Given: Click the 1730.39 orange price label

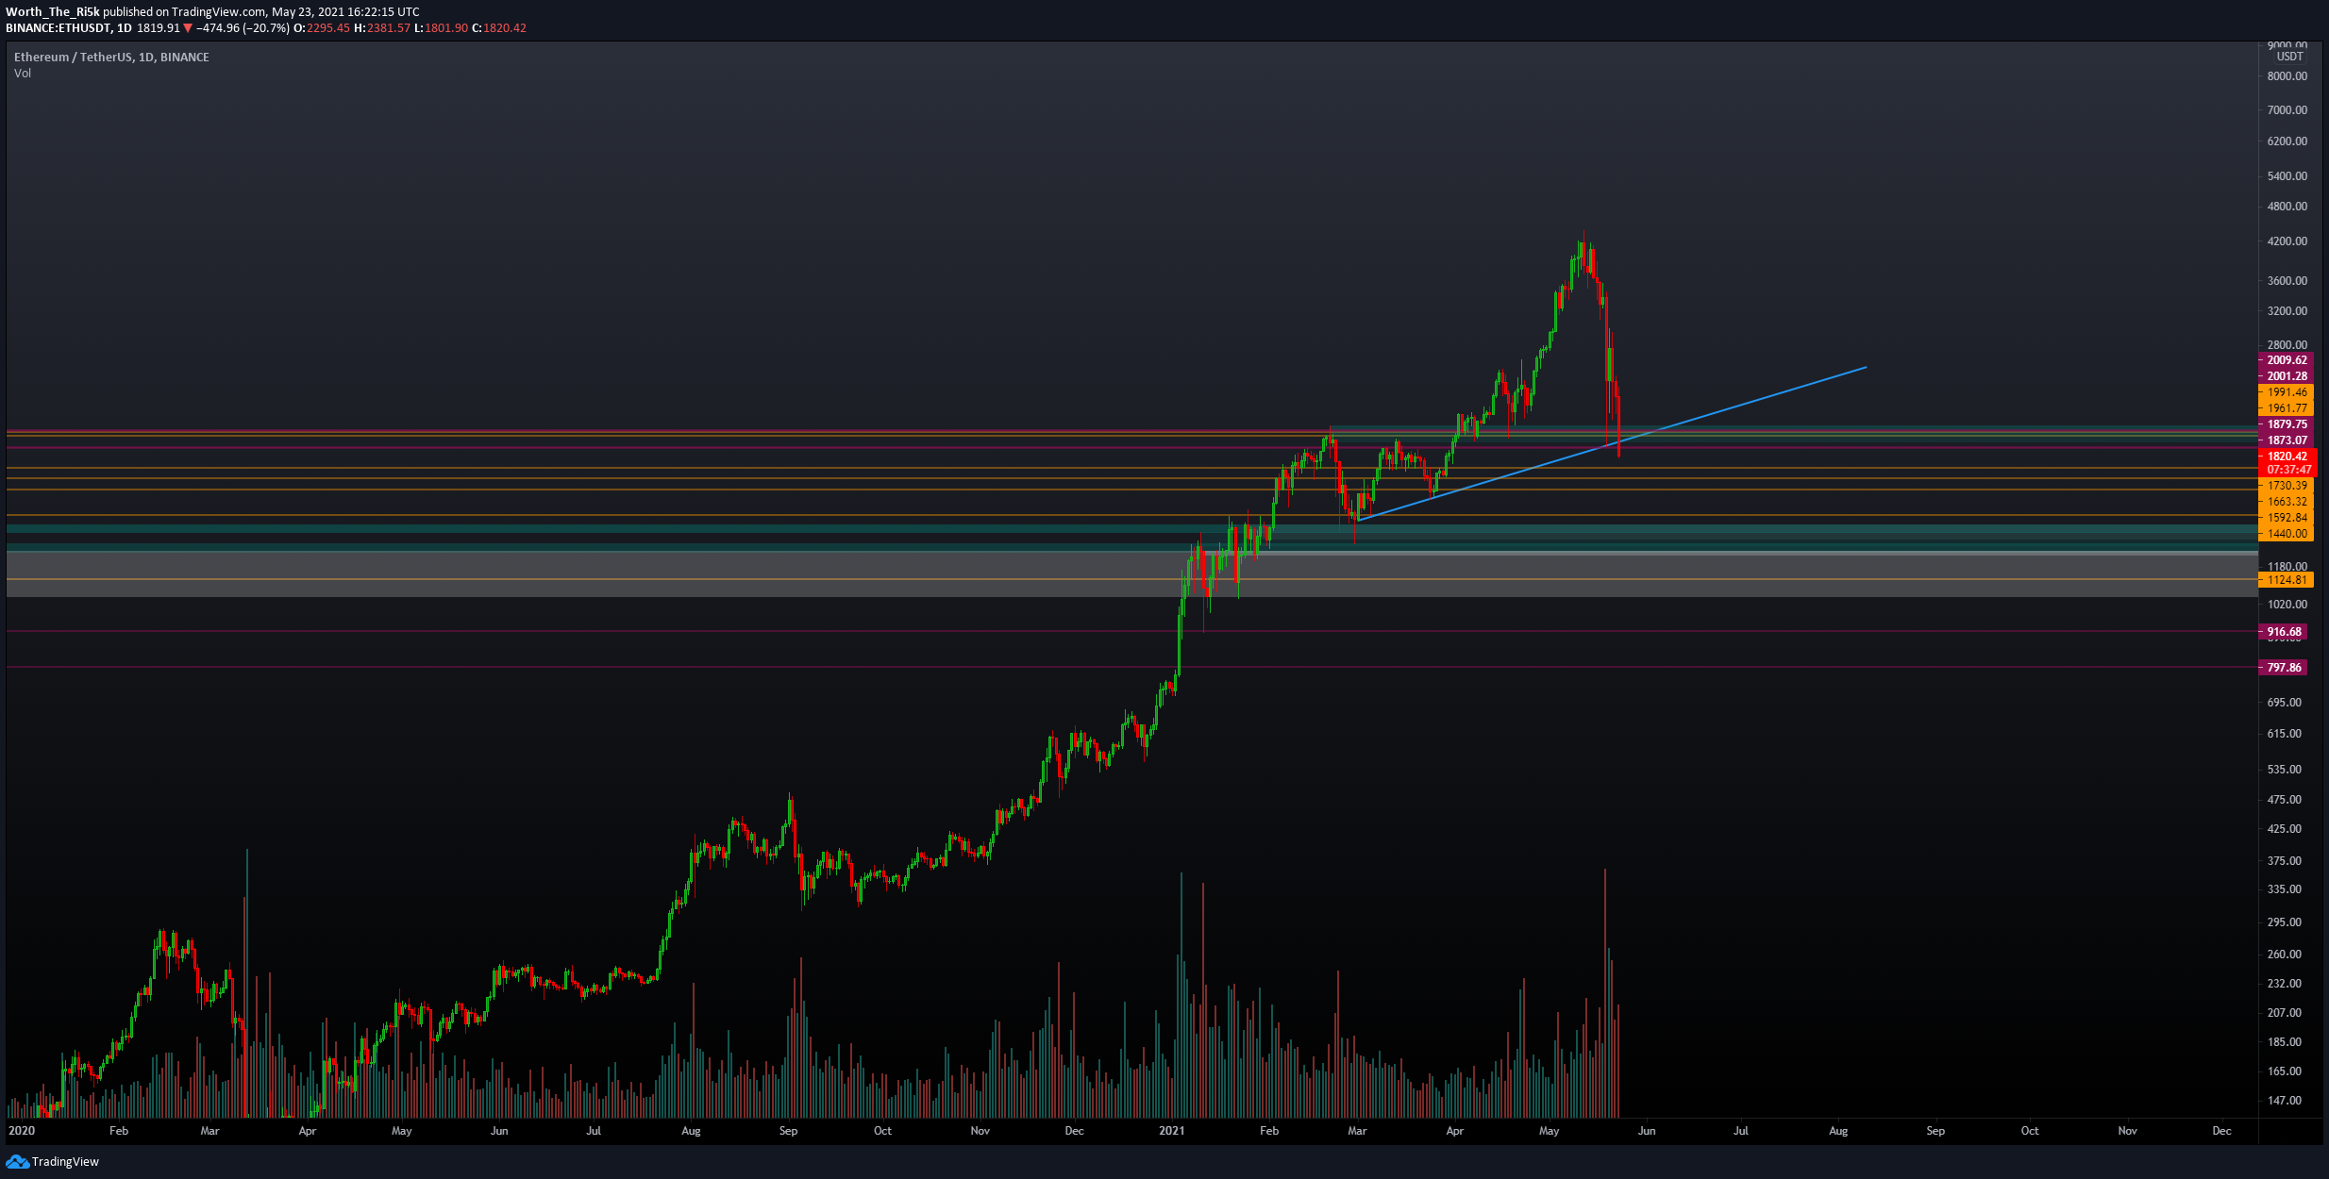Looking at the screenshot, I should click(2287, 486).
